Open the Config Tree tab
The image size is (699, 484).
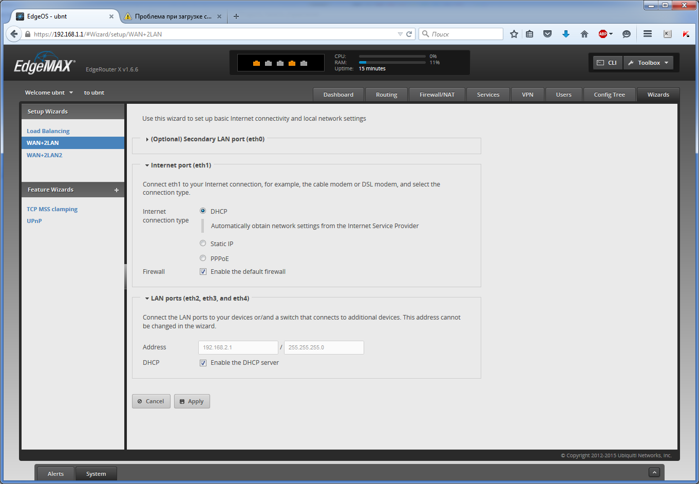pyautogui.click(x=609, y=95)
